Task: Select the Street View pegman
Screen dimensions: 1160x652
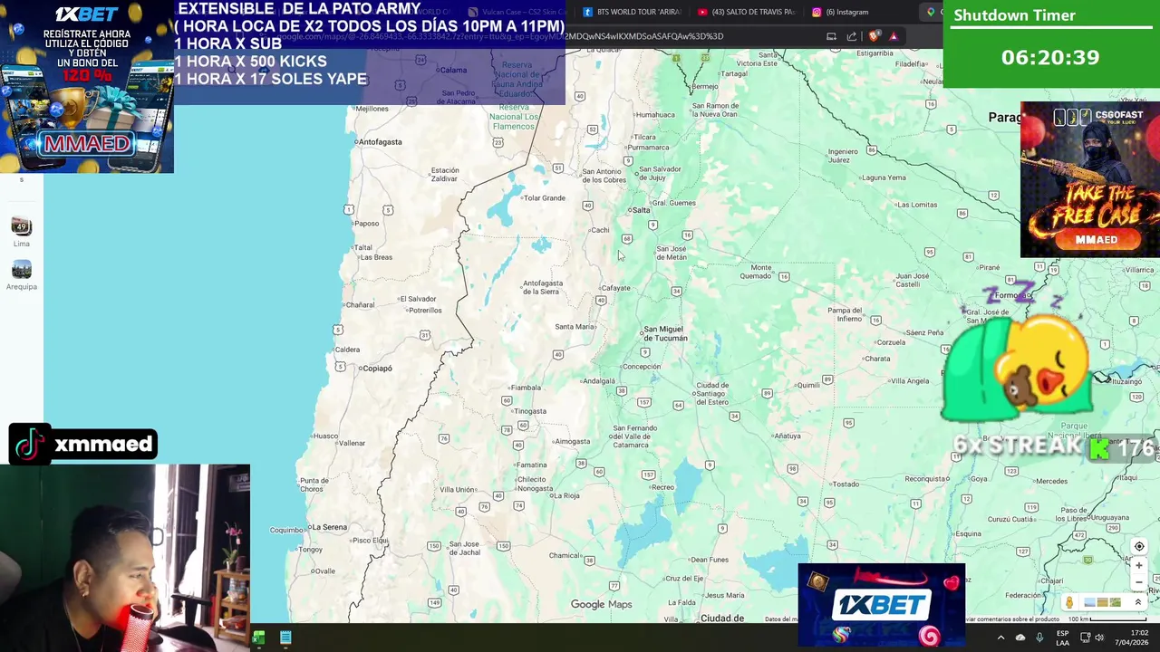Action: 1069,603
